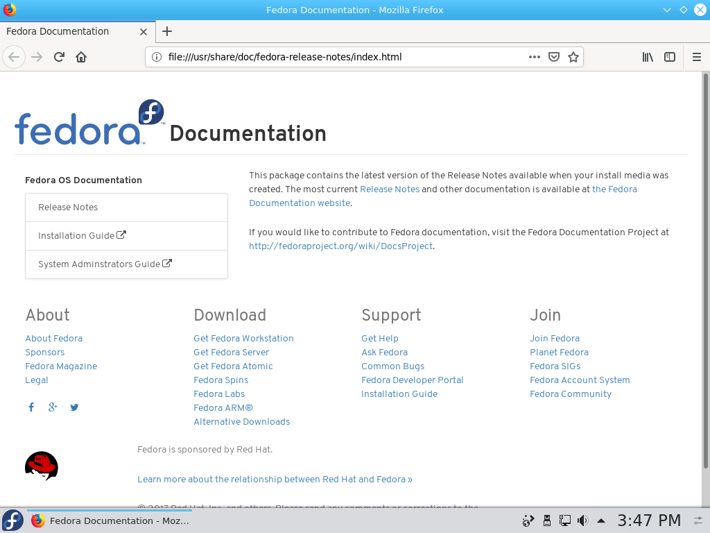Screen dimensions: 710x533
Task: Open the site information icon in address bar
Action: pyautogui.click(x=156, y=57)
